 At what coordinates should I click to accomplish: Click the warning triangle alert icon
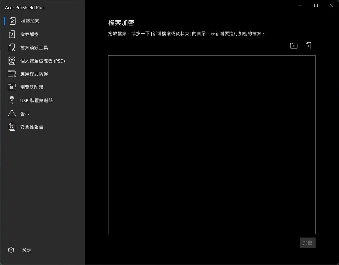12,114
